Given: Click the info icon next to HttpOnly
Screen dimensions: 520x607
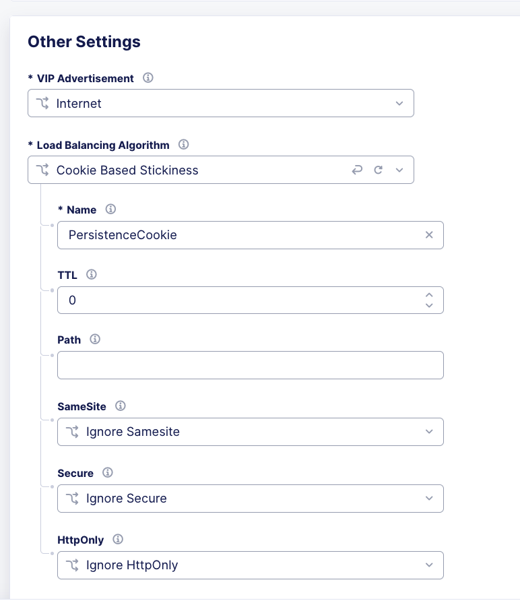Looking at the screenshot, I should coord(118,540).
